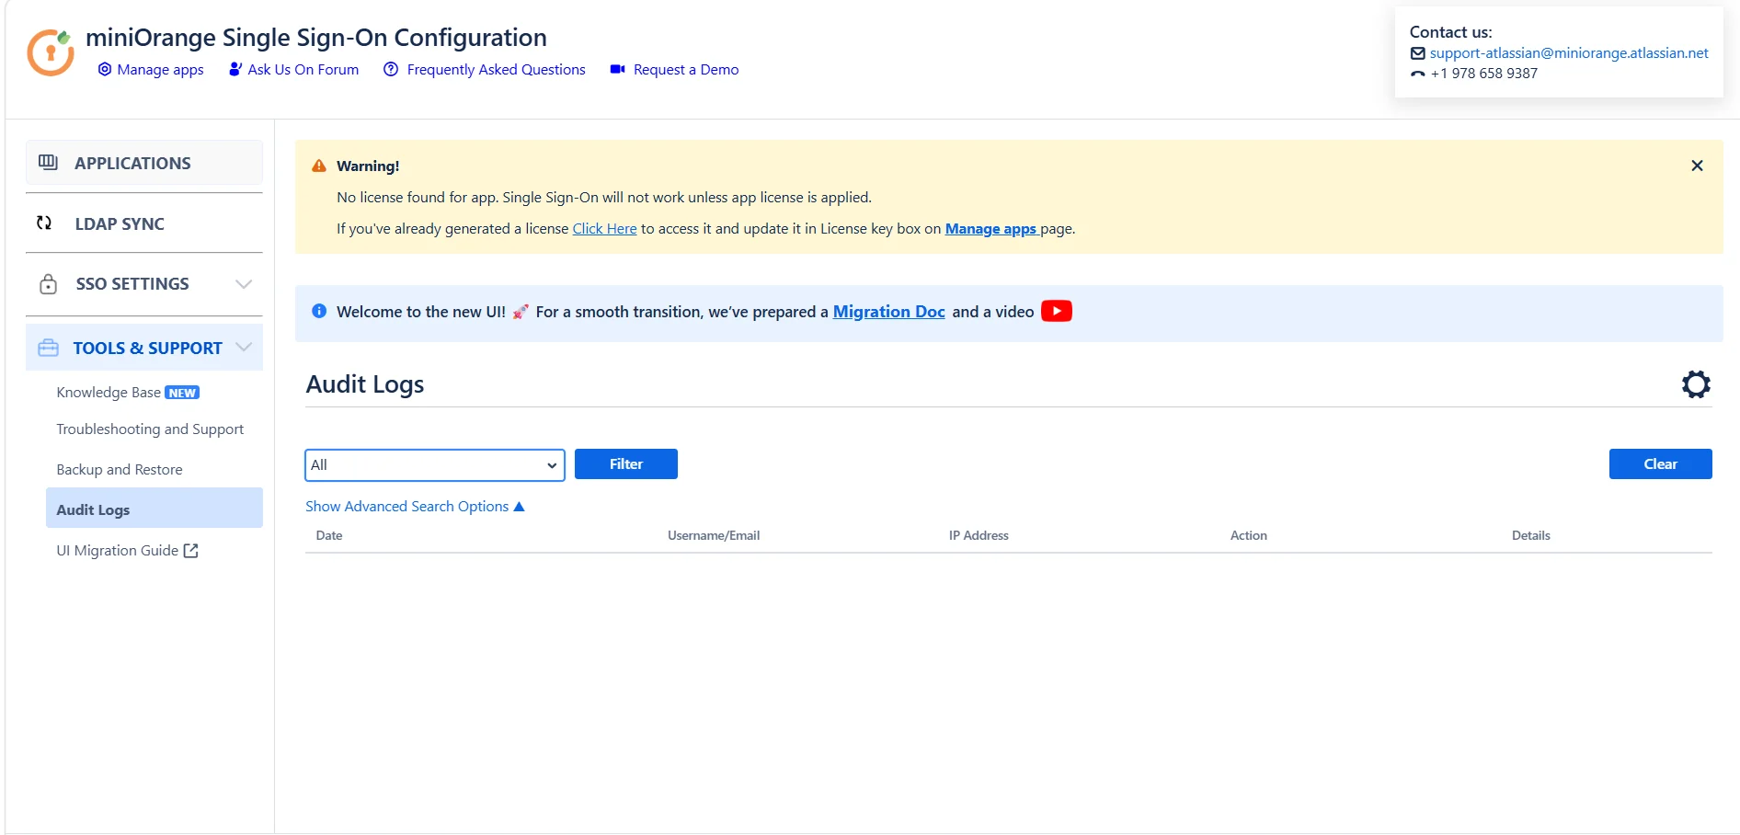Viewport: 1740px width, 835px height.
Task: Click the email envelope icon in Contact us
Action: click(1418, 53)
